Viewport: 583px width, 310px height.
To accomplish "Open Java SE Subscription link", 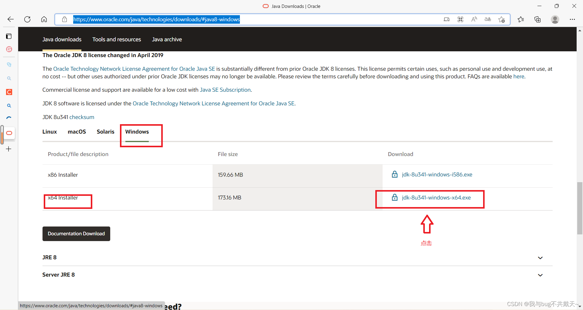I will pyautogui.click(x=225, y=90).
